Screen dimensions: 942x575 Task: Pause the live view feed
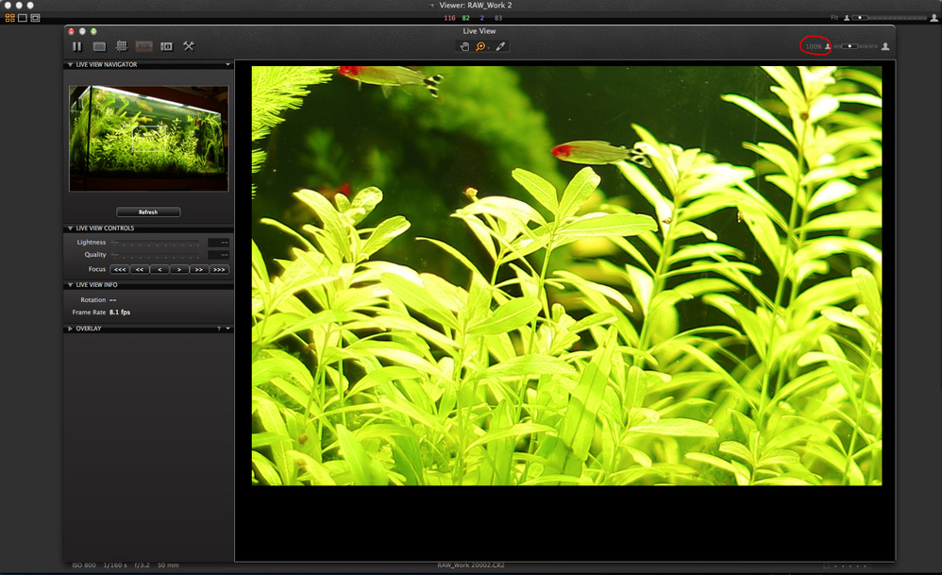[x=76, y=46]
